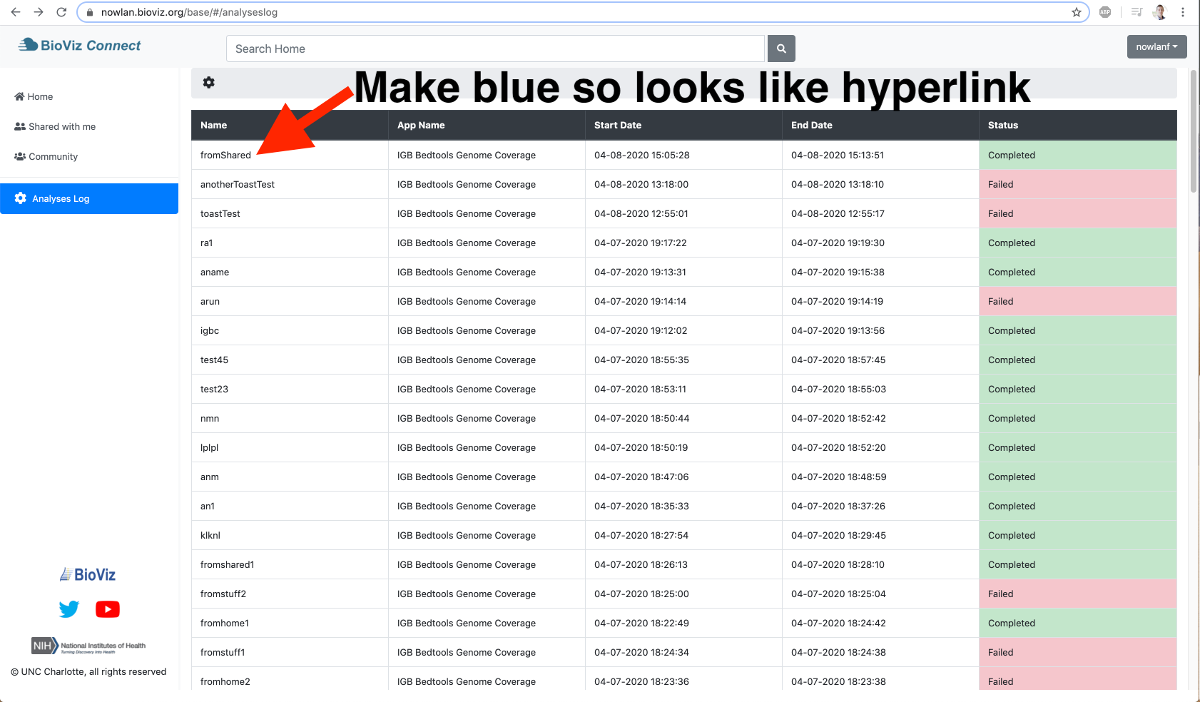
Task: Click the fromShared analysis name
Action: pos(225,156)
